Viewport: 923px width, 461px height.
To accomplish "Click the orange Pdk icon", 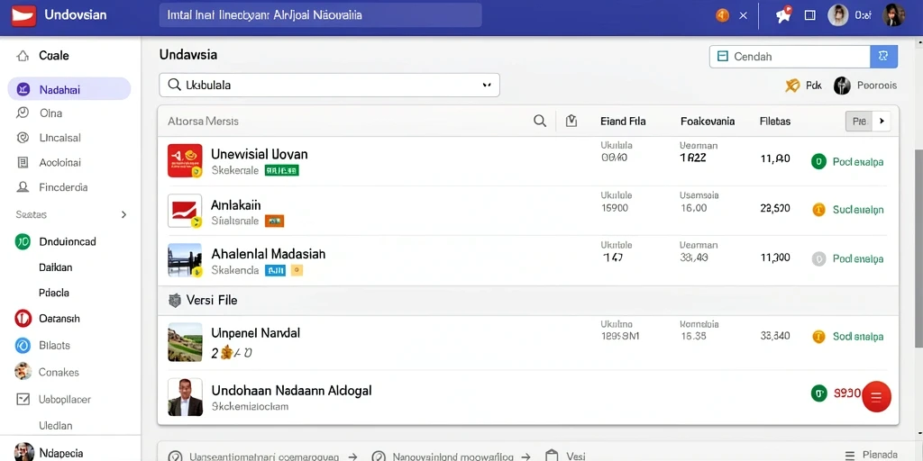I will [792, 86].
